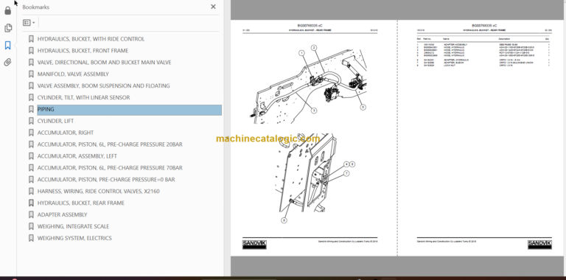Screen dimensions: 566x280
Task: Open bookmark HYDRAULICS, BUCKET, WITH RIDE CONTROL
Action: click(x=91, y=39)
